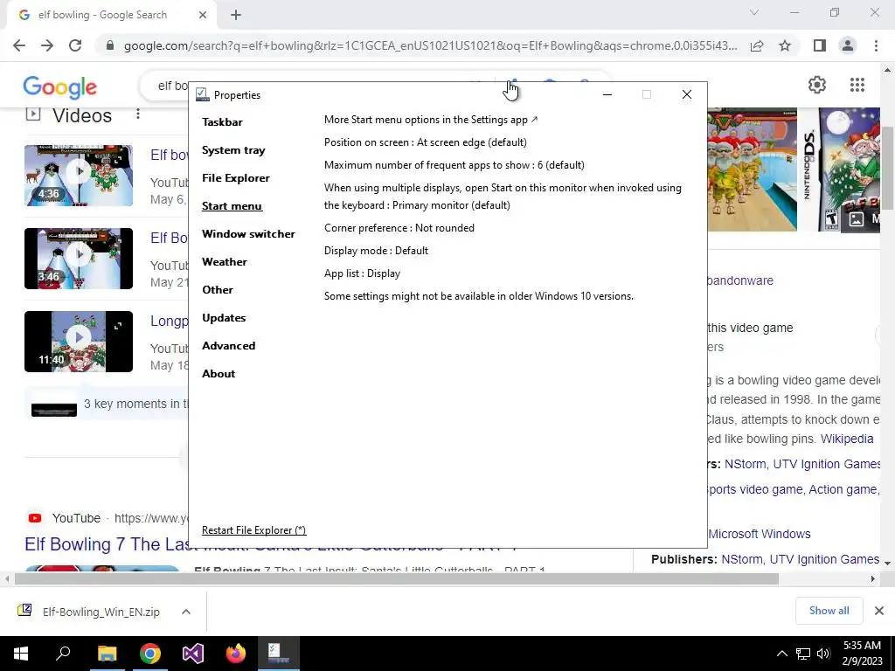Open Chrome tab search chevron
The width and height of the screenshot is (895, 671).
754,12
